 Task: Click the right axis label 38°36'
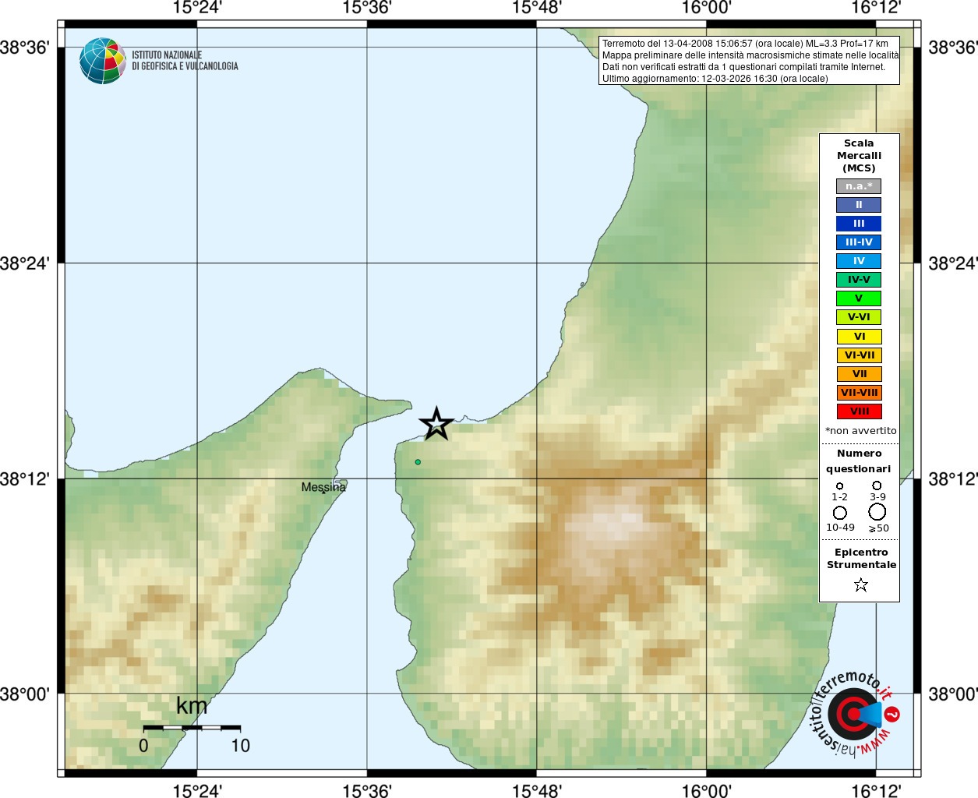point(952,48)
